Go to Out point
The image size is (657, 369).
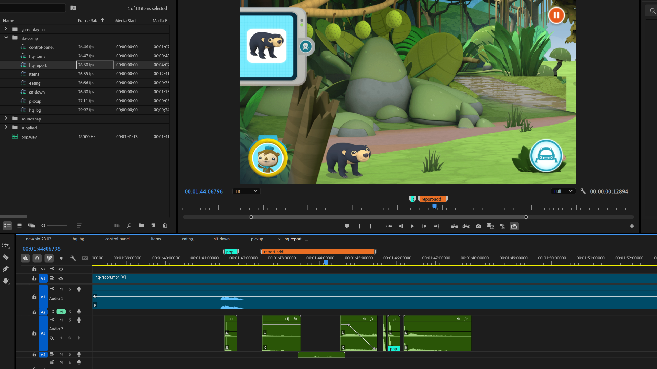(x=436, y=226)
